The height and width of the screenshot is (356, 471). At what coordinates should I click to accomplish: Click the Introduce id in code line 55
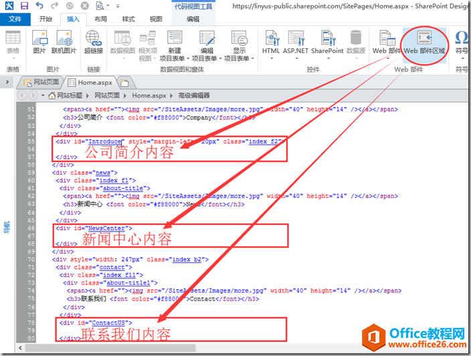pos(104,141)
